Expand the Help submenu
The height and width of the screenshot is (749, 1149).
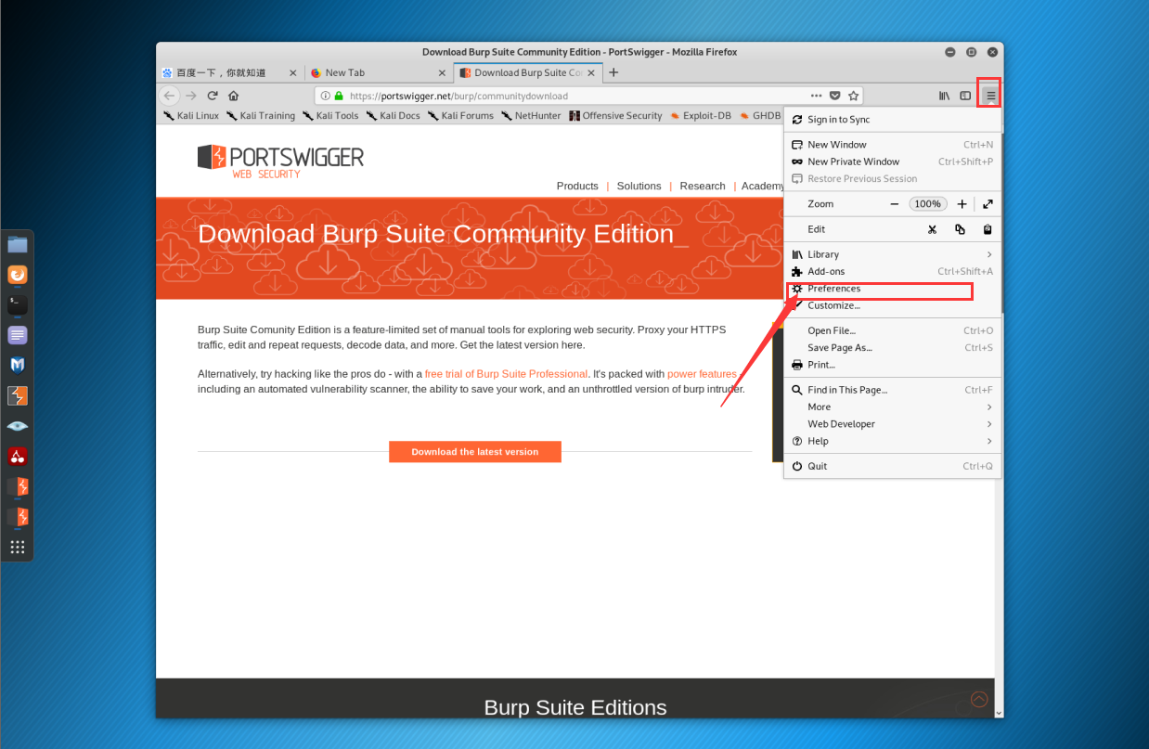(892, 441)
